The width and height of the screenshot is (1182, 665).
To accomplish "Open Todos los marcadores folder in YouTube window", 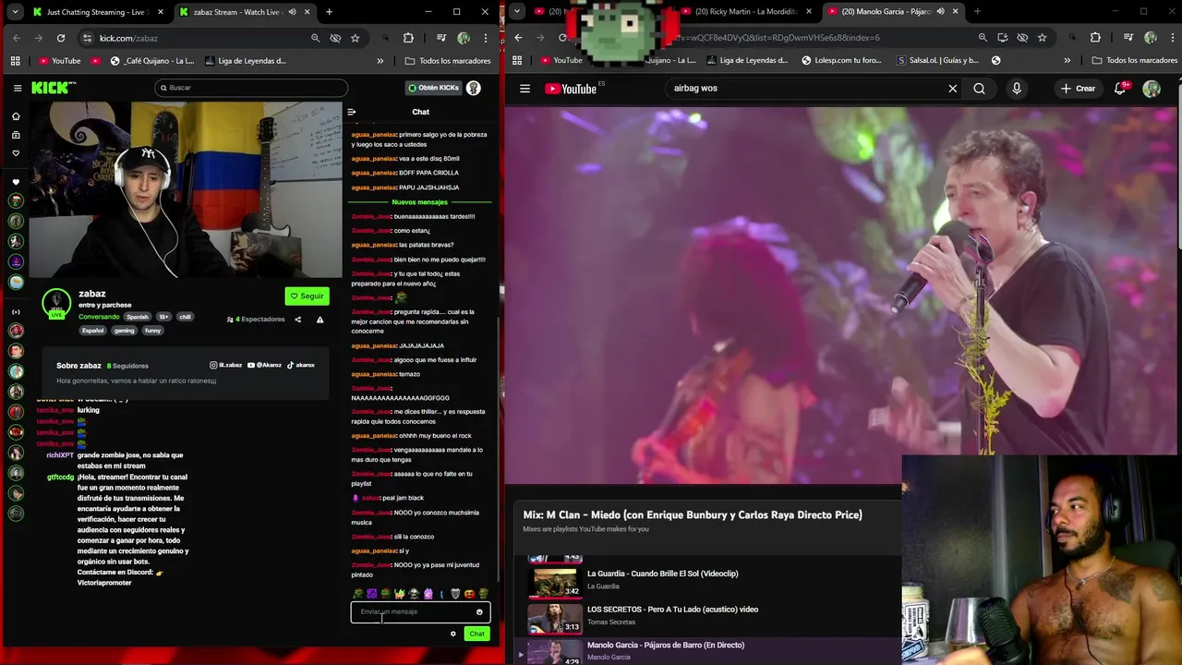I will pyautogui.click(x=1135, y=61).
